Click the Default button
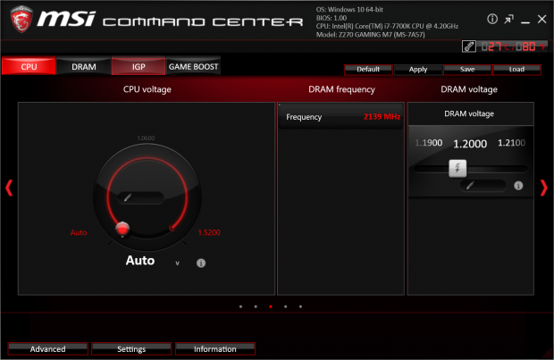554x360 pixels. (x=368, y=70)
